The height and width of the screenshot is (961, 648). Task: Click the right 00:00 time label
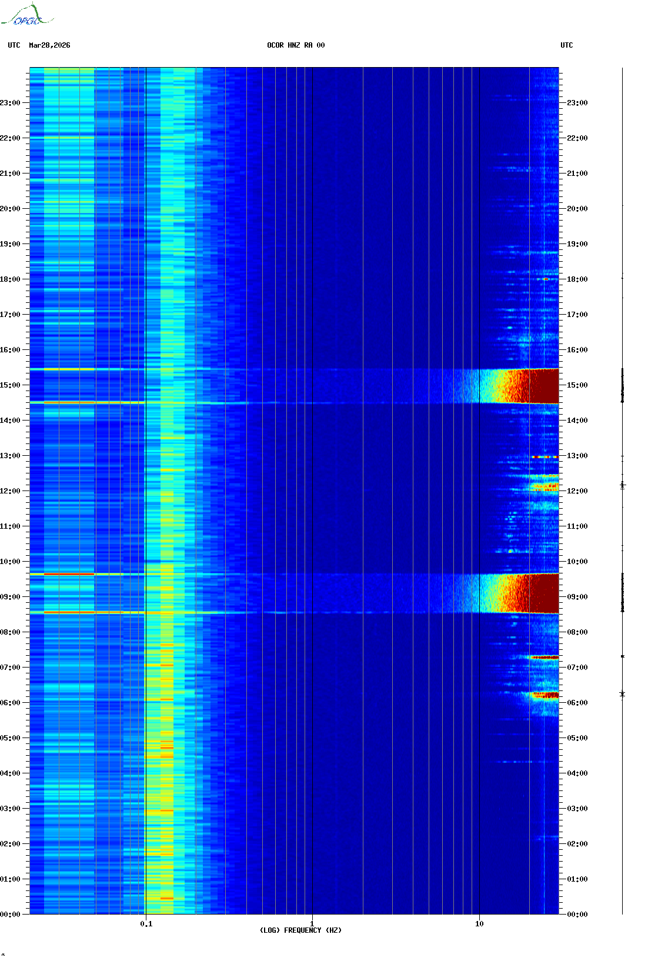point(577,915)
